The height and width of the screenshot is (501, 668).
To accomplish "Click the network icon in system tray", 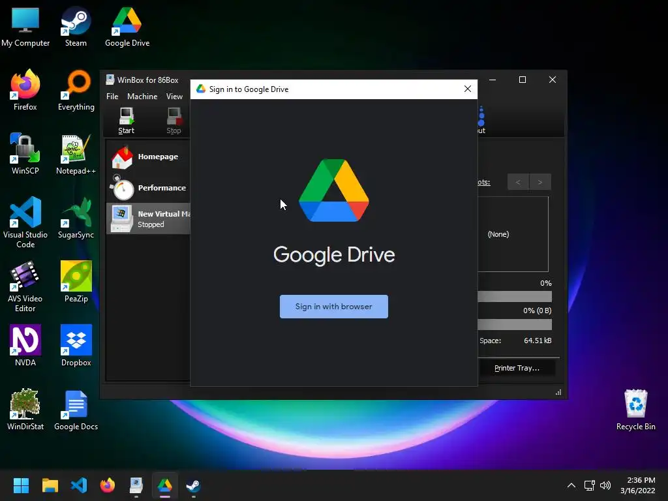I will 590,485.
